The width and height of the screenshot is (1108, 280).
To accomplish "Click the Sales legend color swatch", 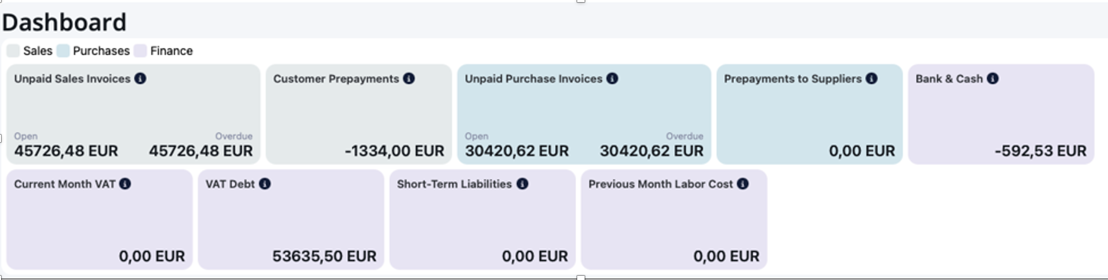I will (x=13, y=51).
